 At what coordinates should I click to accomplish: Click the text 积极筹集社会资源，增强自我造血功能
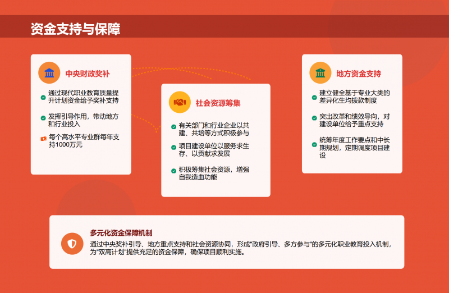(214, 173)
